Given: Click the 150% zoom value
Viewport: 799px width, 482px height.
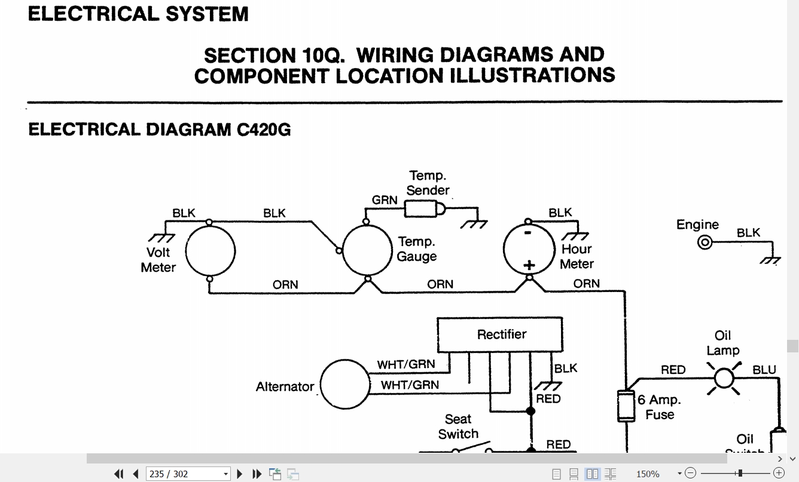Looking at the screenshot, I should pyautogui.click(x=648, y=474).
